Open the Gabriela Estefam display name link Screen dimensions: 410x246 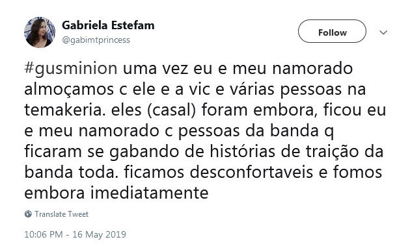click(x=108, y=25)
